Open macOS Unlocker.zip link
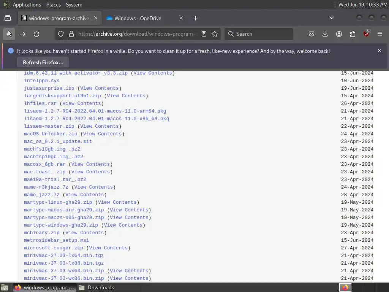Screen dimensions: 389x292 51,134
